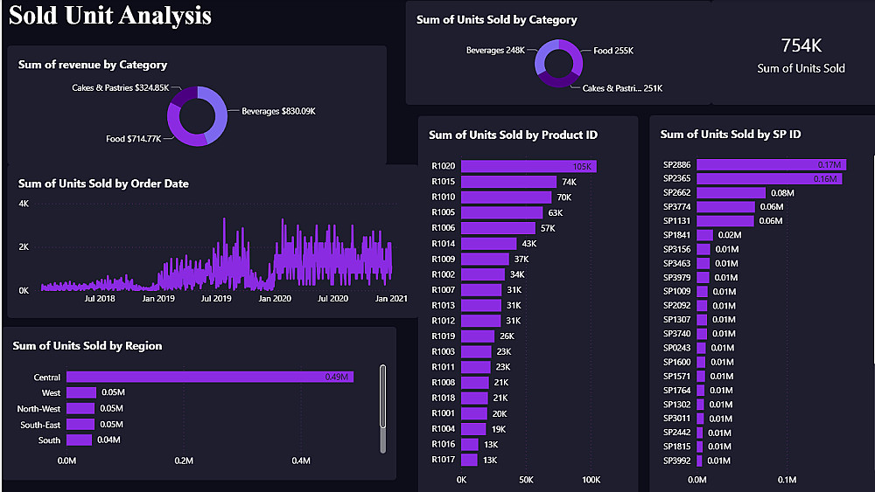Click the R1017 product bar

tap(469, 460)
